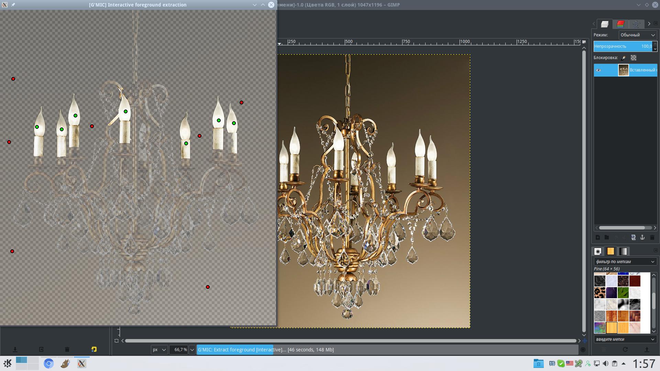Select the parquet wood pattern swatch
The width and height of the screenshot is (660, 371).
click(x=635, y=316)
